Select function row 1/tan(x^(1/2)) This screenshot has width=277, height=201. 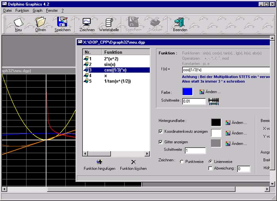pyautogui.click(x=116, y=81)
